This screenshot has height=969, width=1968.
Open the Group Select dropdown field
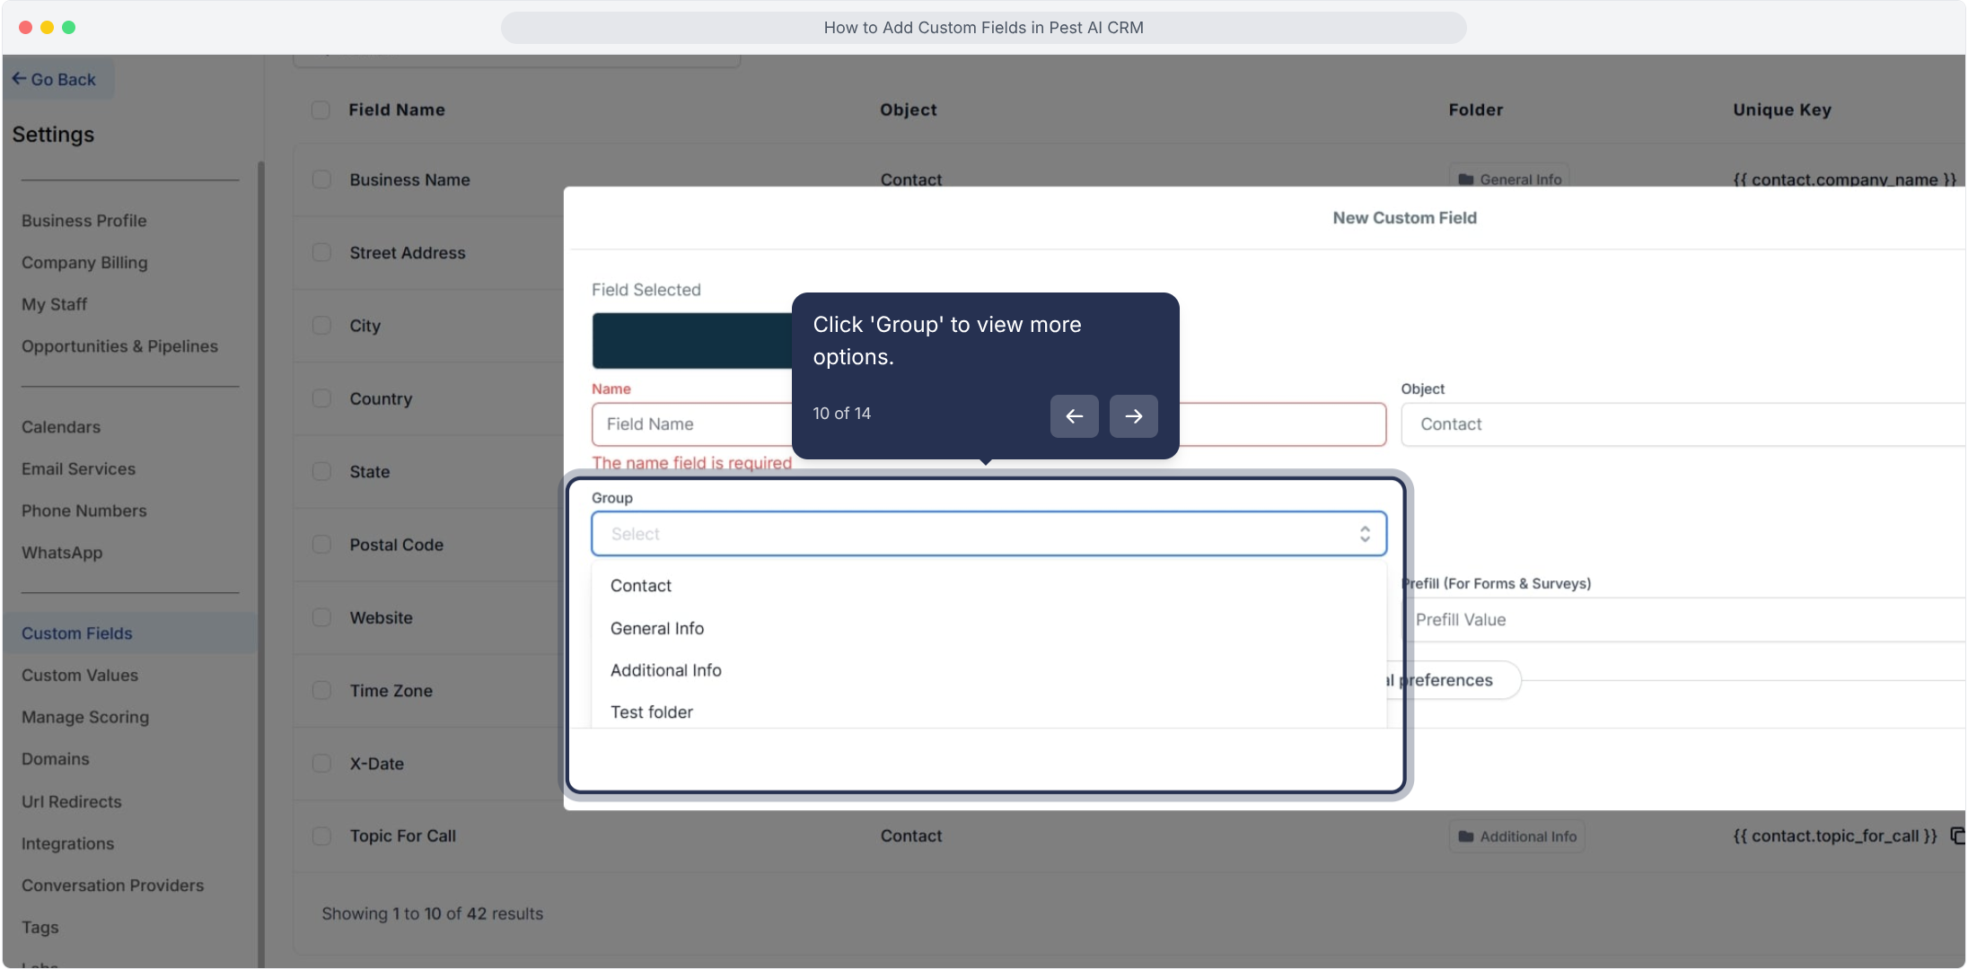pyautogui.click(x=988, y=534)
